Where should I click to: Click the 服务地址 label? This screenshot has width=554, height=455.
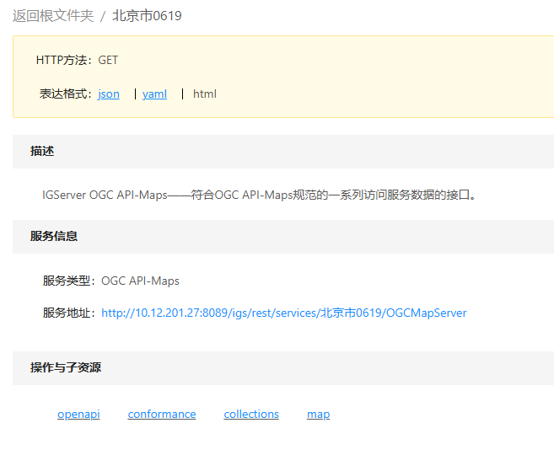pos(71,313)
